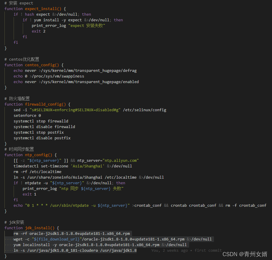272x260 pixels.
Task: Select the line 'if ! hash expect &>/dev/null; then'
Action: pyautogui.click(x=52, y=14)
